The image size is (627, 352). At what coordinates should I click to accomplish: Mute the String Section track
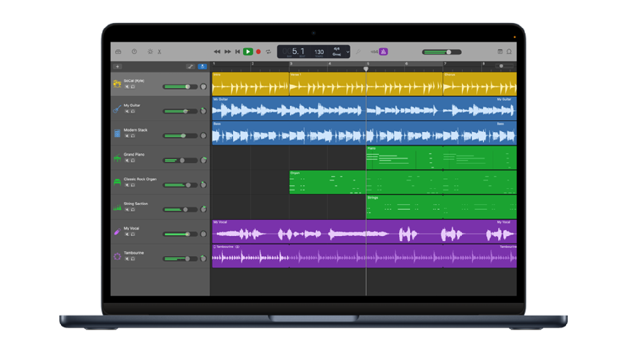click(127, 210)
